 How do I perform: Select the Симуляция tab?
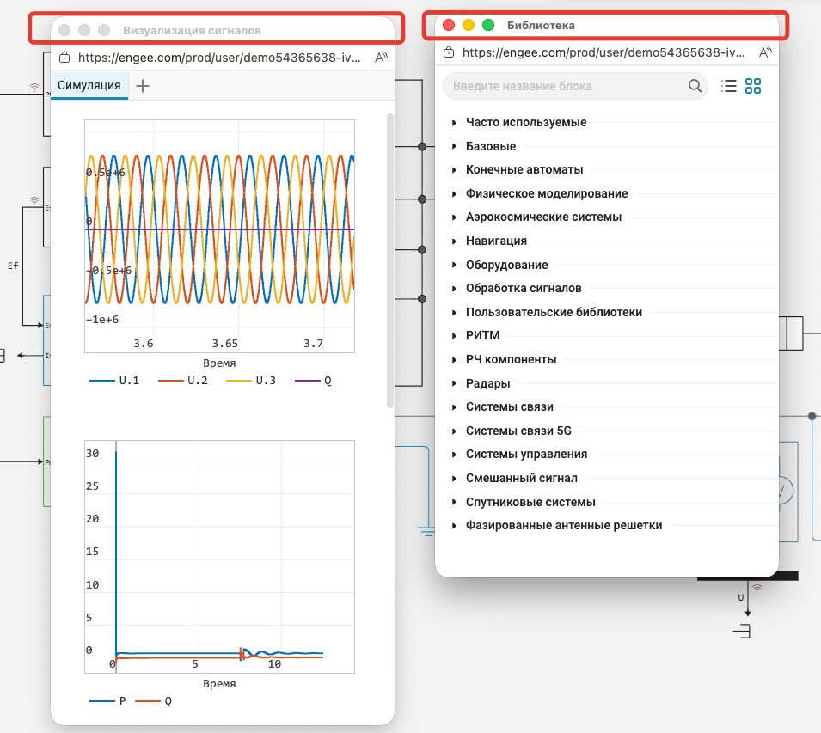[x=89, y=86]
